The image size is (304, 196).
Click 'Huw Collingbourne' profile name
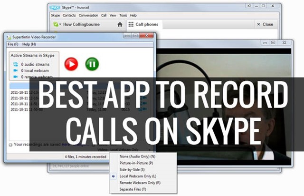(81, 24)
